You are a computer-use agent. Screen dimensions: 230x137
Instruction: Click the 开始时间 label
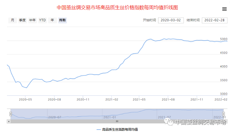[149, 20]
